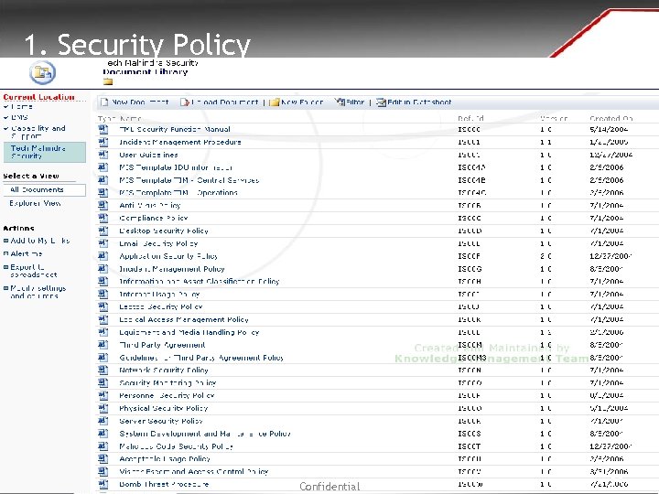Sort by the Name column header
This screenshot has width=659, height=494.
[131, 118]
